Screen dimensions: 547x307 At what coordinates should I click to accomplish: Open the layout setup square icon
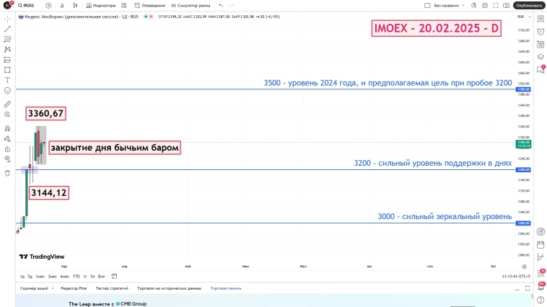pyautogui.click(x=427, y=6)
